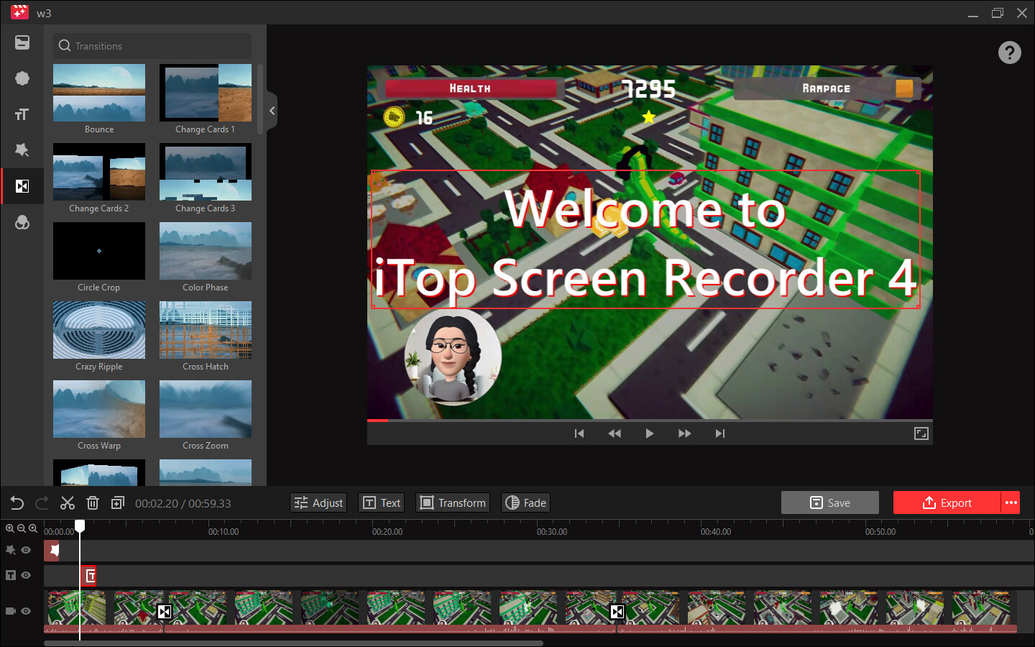
Task: Open the Effects panel with the star icon
Action: pos(22,150)
